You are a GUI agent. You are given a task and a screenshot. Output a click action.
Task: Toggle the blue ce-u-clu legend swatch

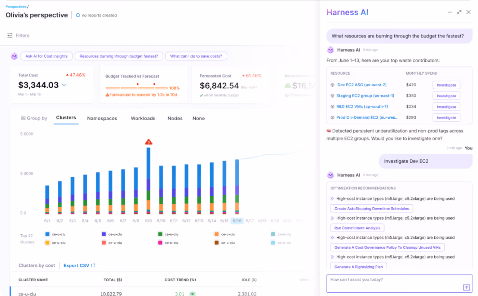point(47,234)
